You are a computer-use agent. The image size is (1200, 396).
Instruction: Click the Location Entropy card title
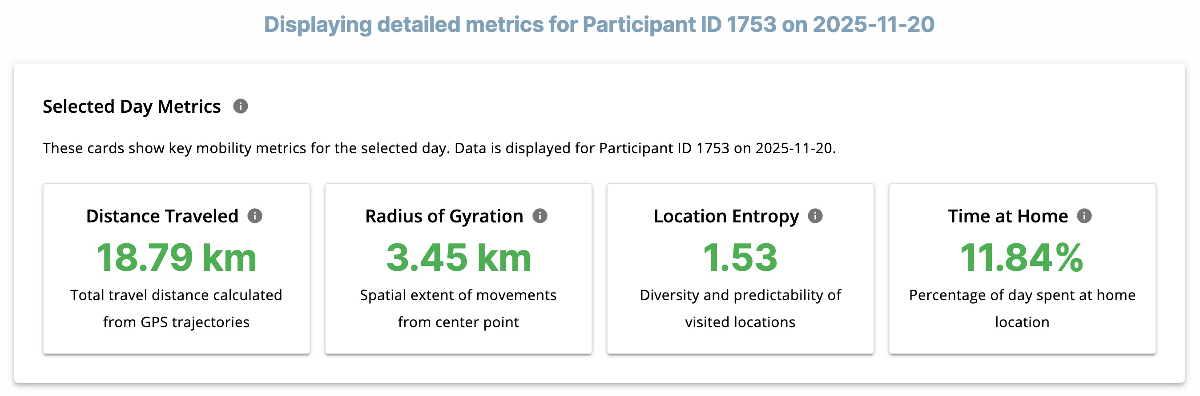(x=726, y=216)
